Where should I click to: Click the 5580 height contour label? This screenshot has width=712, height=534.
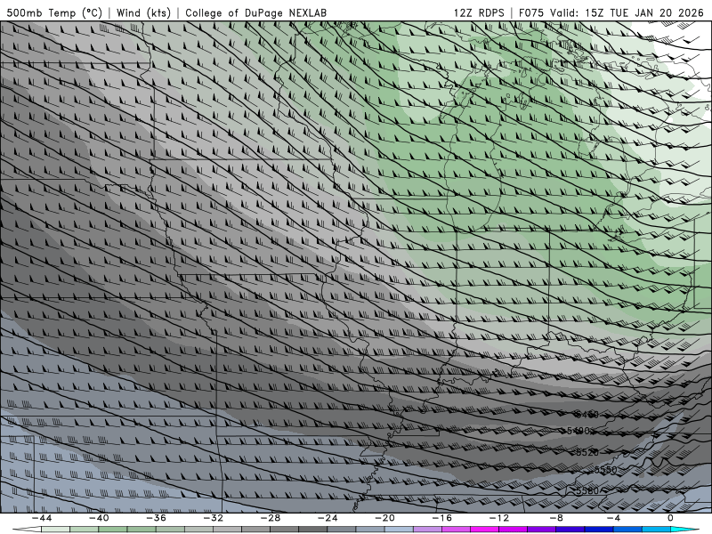[587, 491]
